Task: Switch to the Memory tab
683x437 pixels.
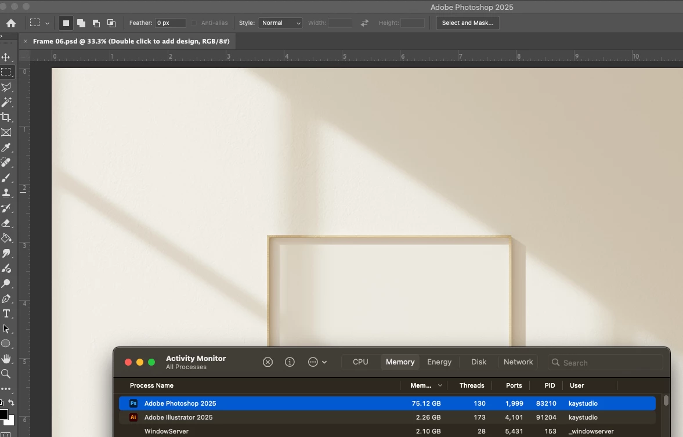Action: pyautogui.click(x=400, y=362)
